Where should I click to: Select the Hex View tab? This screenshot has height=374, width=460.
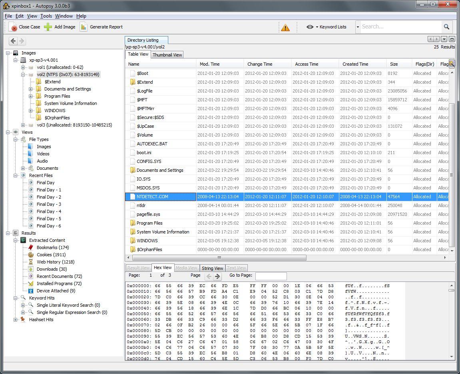[163, 267]
